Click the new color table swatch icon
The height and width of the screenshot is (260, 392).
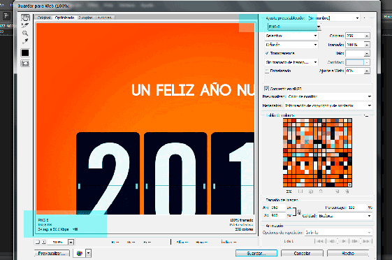[337, 192]
